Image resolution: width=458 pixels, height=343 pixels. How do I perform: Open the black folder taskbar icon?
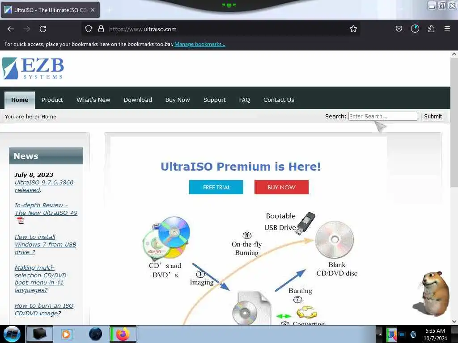pyautogui.click(x=40, y=334)
